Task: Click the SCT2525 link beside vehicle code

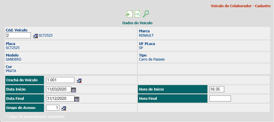Action: coord(46,35)
